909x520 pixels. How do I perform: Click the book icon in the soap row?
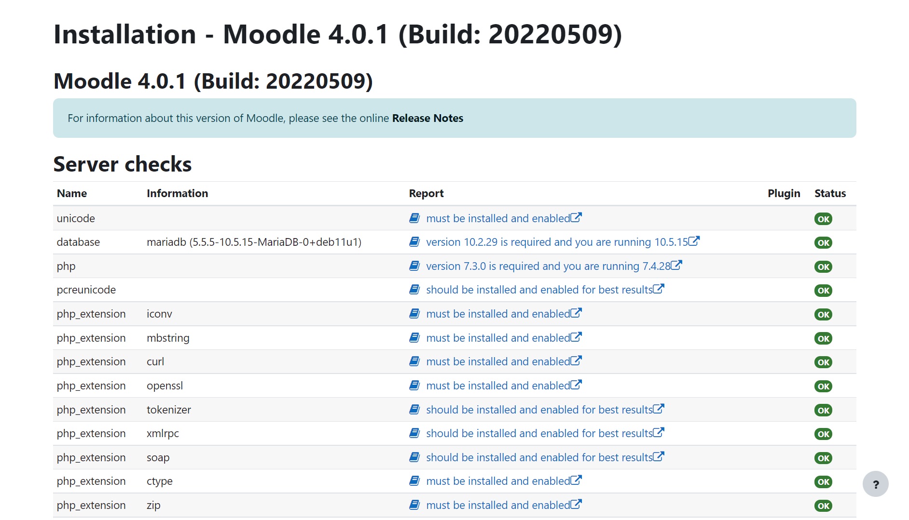414,457
